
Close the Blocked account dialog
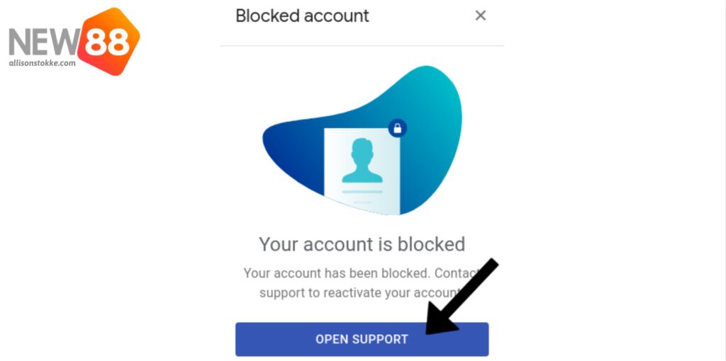481,16
